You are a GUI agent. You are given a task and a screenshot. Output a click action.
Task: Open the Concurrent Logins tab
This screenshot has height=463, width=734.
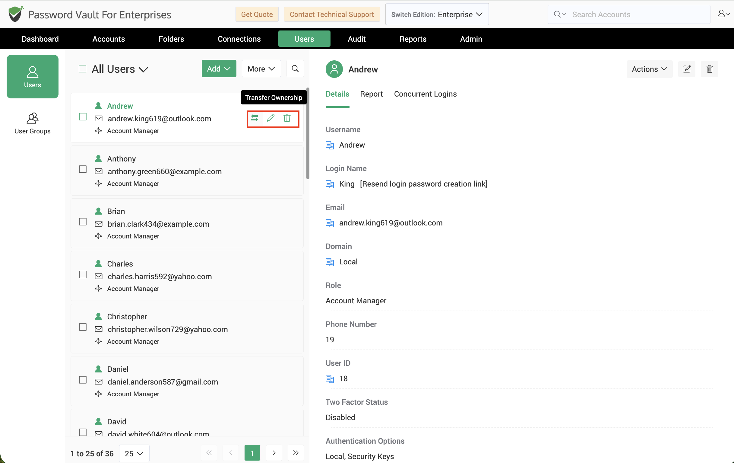coord(425,94)
